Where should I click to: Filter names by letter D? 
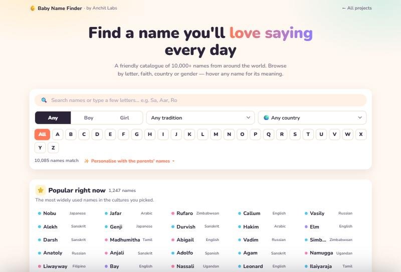pos(97,134)
